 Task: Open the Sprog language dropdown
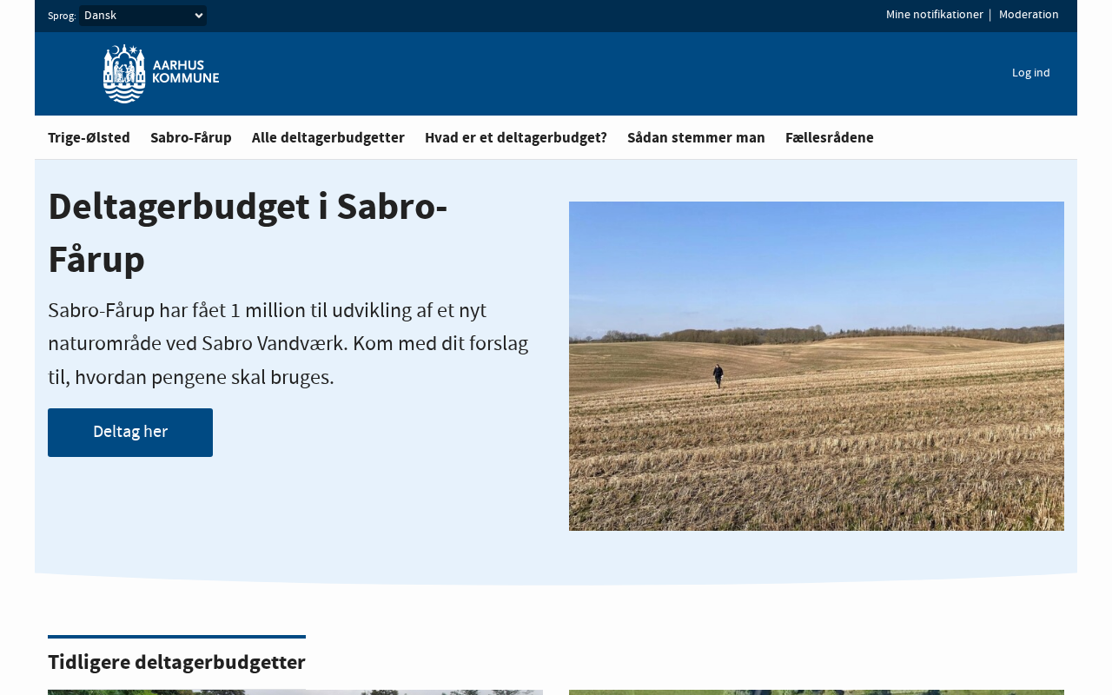tap(143, 16)
